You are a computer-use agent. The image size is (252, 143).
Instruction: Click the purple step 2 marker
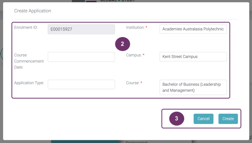point(122,44)
